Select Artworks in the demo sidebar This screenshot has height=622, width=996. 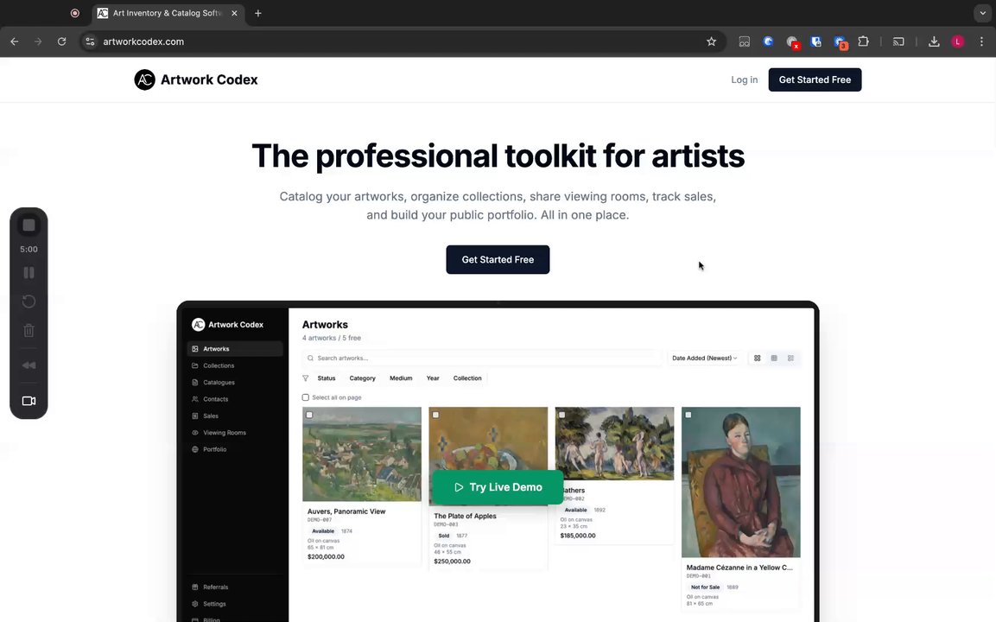[235, 349]
